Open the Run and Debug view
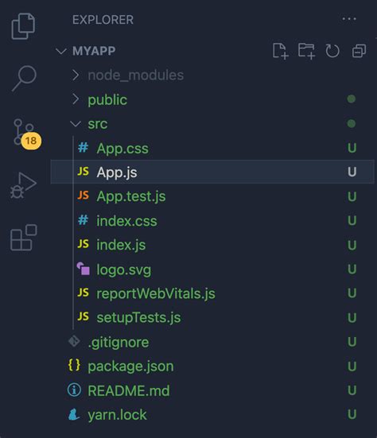Image resolution: width=377 pixels, height=438 pixels. pyautogui.click(x=24, y=185)
